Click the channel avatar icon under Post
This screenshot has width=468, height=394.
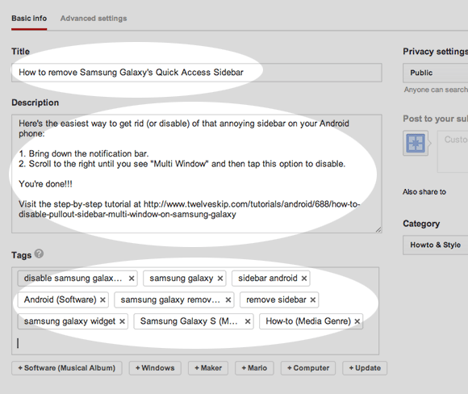(416, 143)
